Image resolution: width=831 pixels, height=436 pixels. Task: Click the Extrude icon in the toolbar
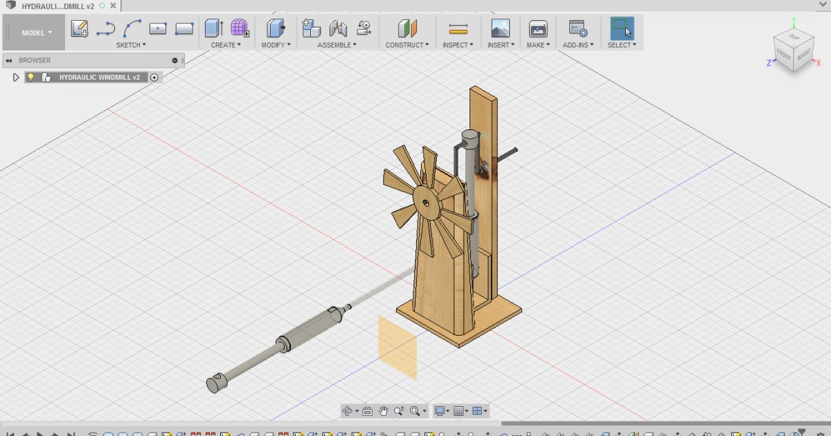[212, 29]
